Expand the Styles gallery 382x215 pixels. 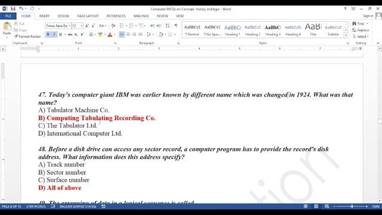pyautogui.click(x=346, y=35)
